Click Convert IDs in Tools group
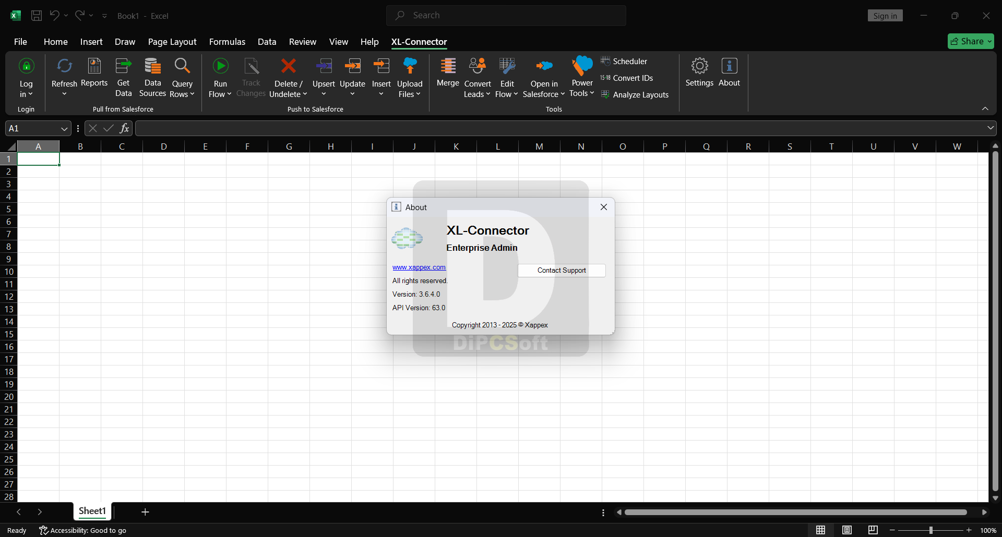The height and width of the screenshot is (537, 1002). [627, 78]
